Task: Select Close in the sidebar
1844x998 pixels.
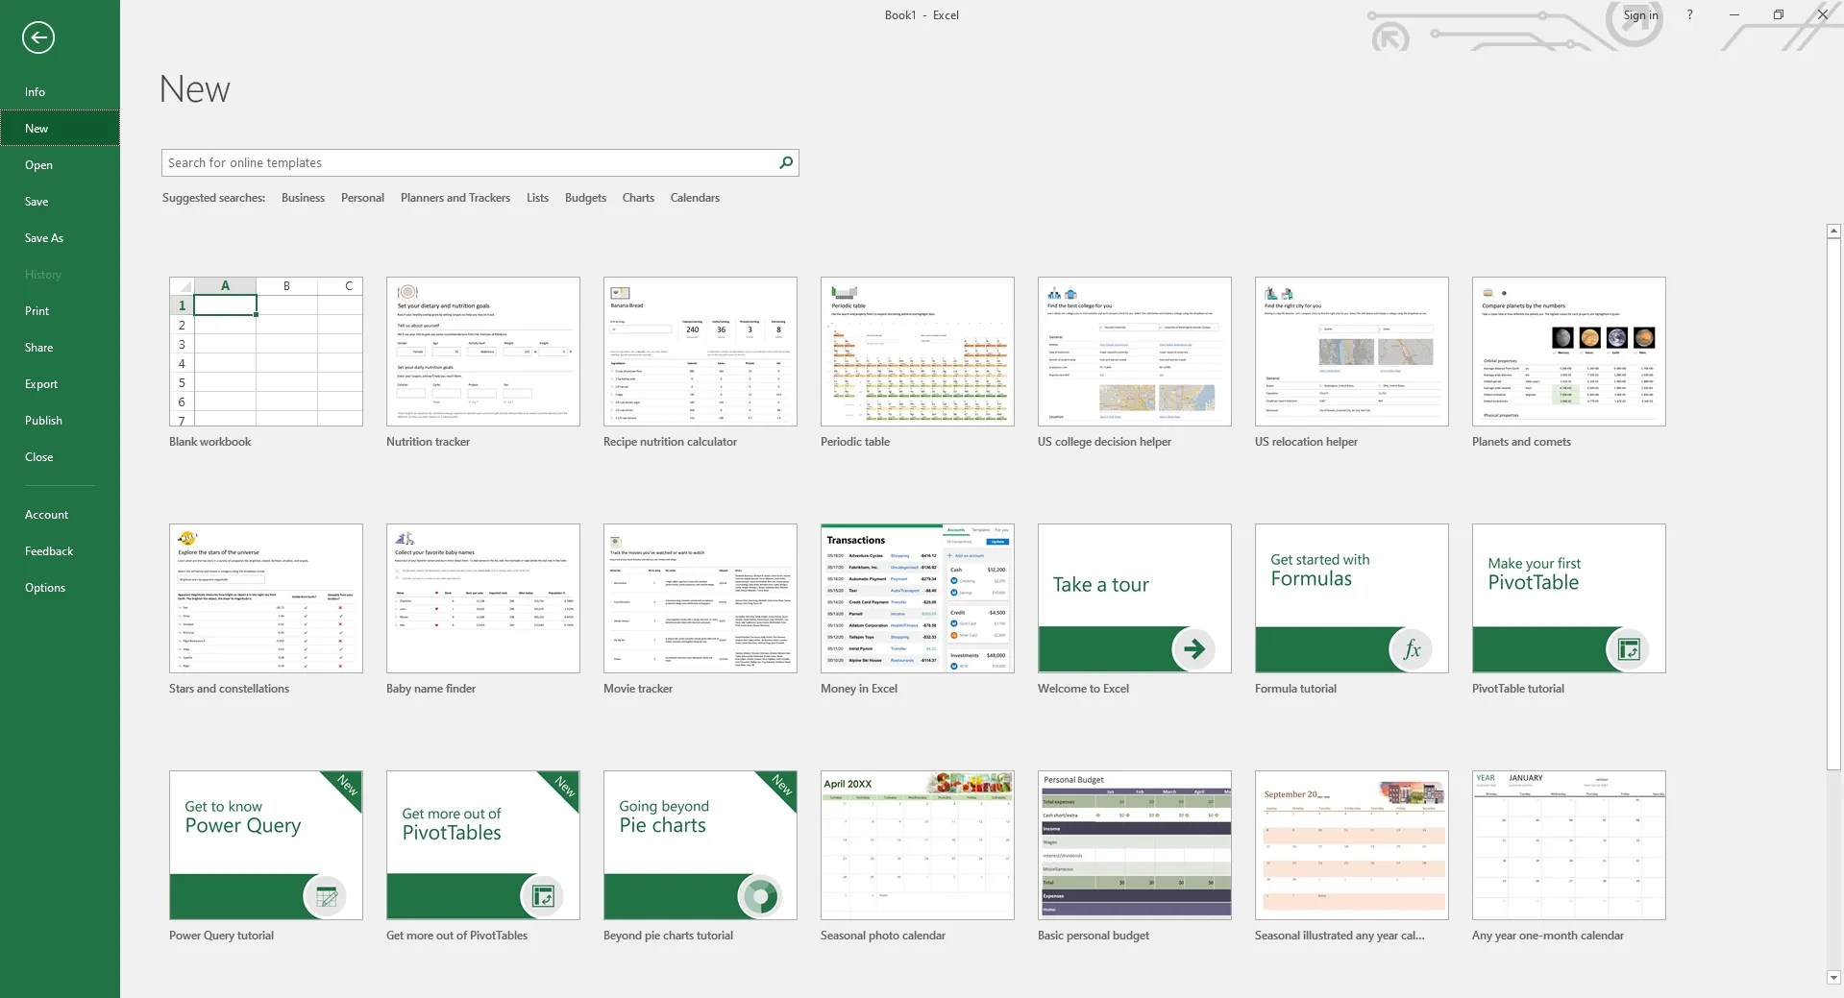Action: pos(60,457)
